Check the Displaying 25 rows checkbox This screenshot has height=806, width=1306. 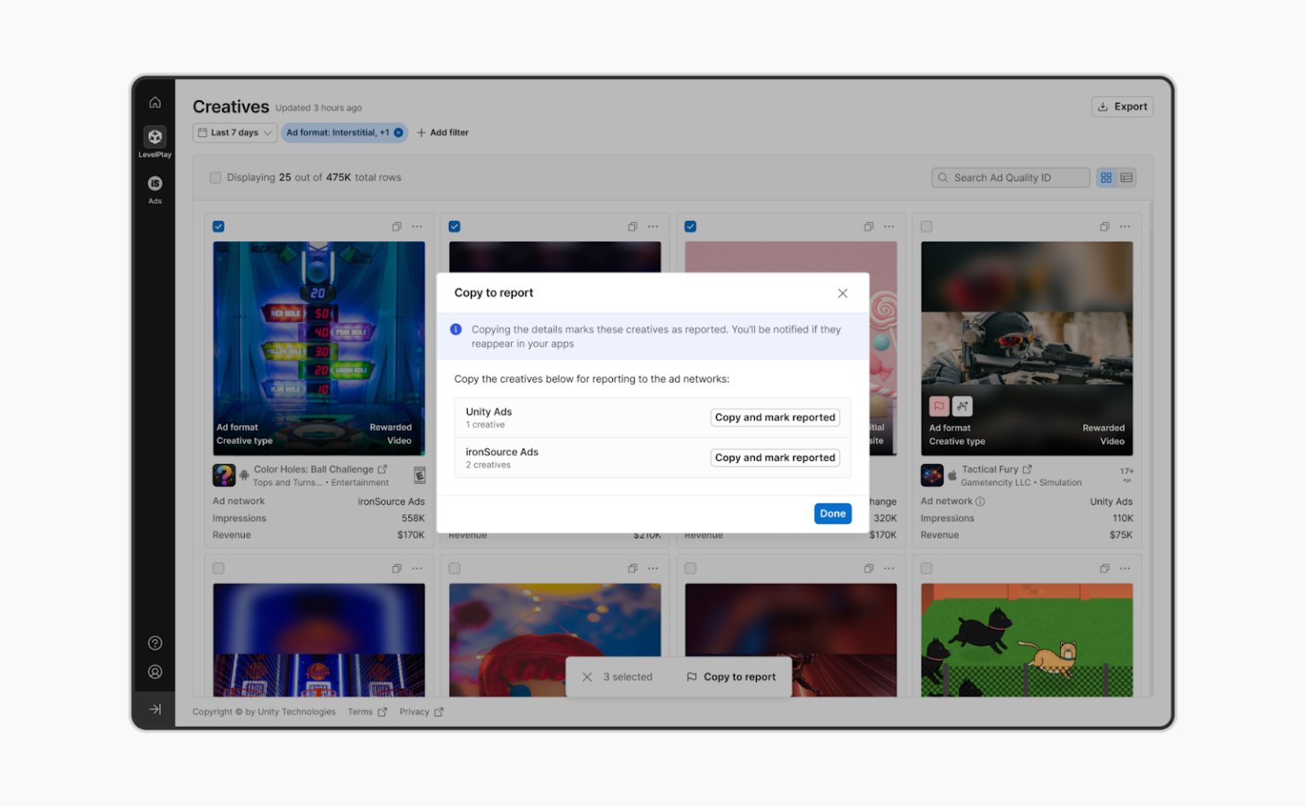coord(215,177)
